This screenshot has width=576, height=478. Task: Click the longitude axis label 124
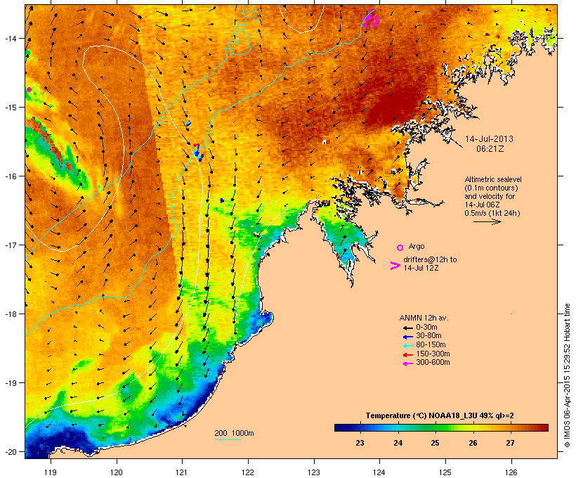[x=379, y=472]
